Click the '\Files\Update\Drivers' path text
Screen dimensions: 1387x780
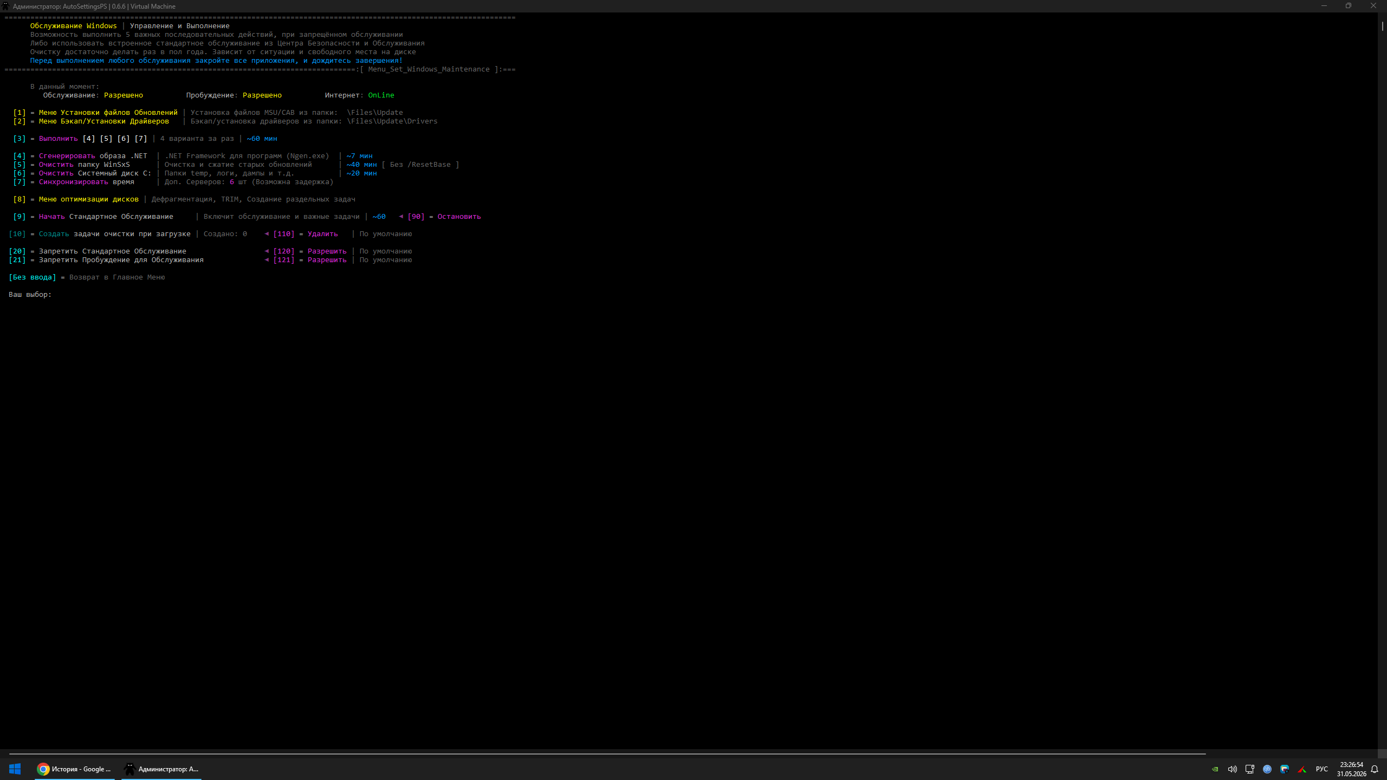point(392,121)
